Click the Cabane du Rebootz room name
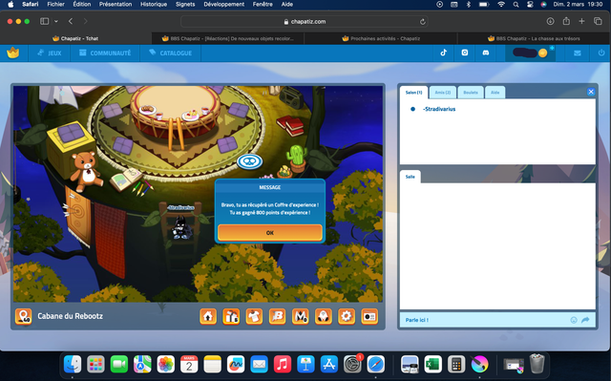The height and width of the screenshot is (381, 611). pyautogui.click(x=70, y=316)
